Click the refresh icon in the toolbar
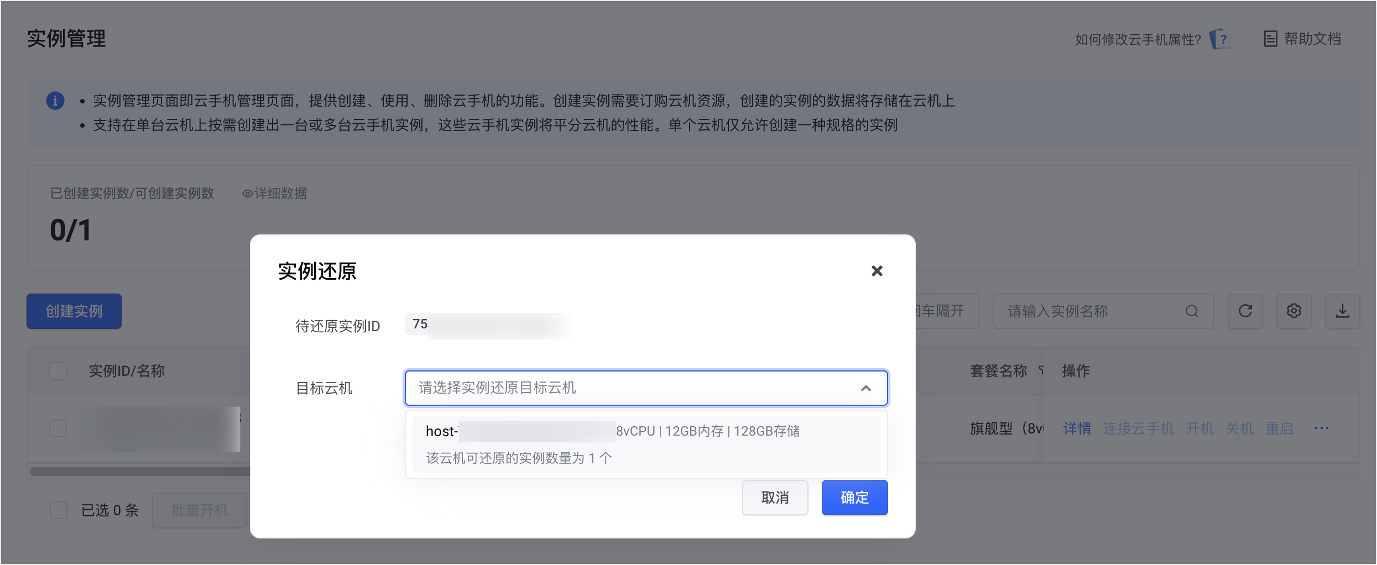 (x=1245, y=311)
